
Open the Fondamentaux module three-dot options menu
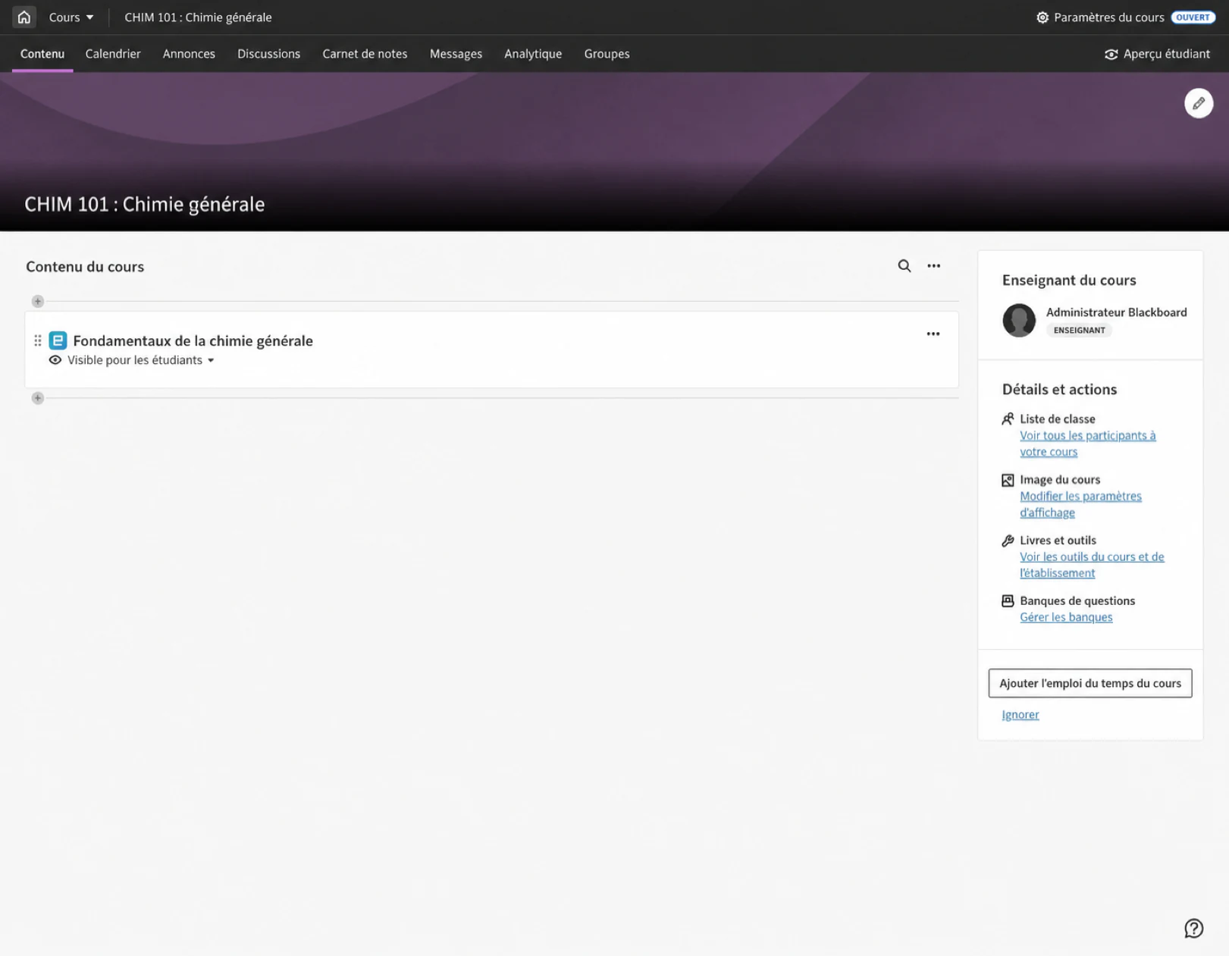(x=933, y=334)
